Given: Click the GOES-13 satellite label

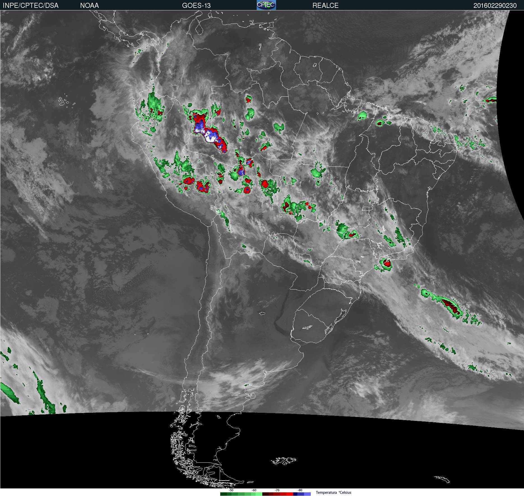Looking at the screenshot, I should click(196, 5).
